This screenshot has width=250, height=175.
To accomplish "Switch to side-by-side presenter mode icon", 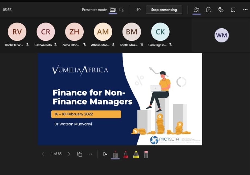I will tap(121, 10).
